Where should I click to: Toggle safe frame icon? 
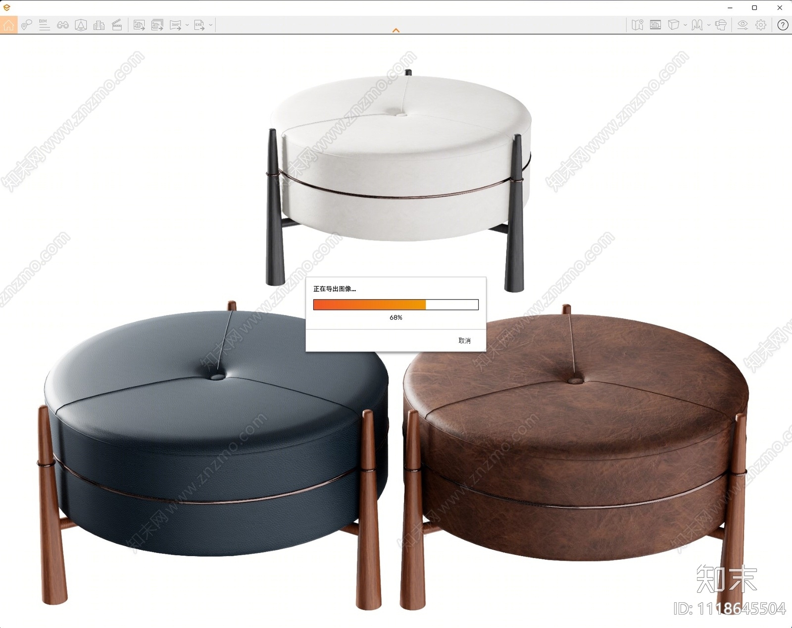coord(81,25)
